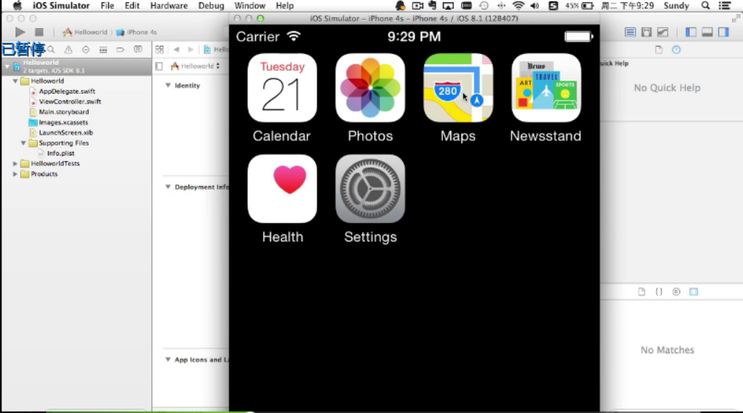
Task: Open the Calendar app in the simulator
Action: (282, 88)
